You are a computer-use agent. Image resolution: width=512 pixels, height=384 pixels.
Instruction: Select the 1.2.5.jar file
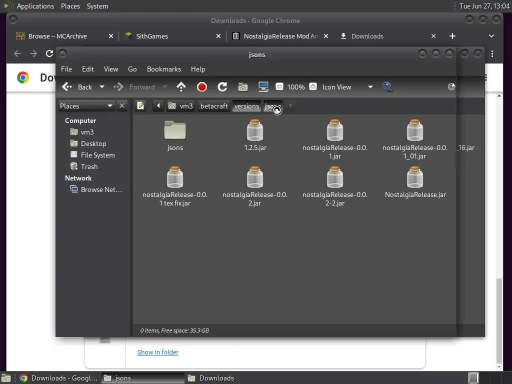point(255,135)
